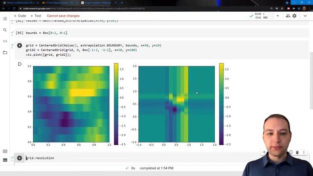Clear the plot output using output icon
This screenshot has width=313, height=176.
click(20, 64)
